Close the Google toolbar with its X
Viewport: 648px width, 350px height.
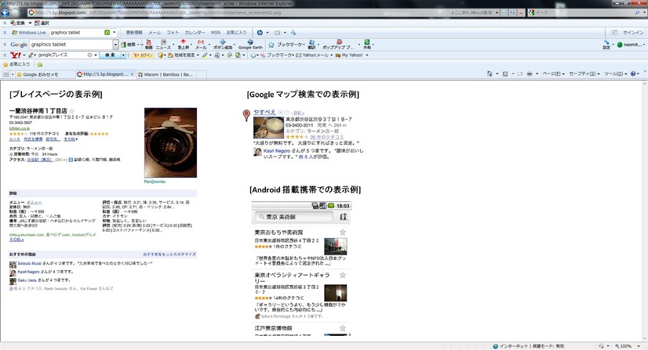click(5, 45)
